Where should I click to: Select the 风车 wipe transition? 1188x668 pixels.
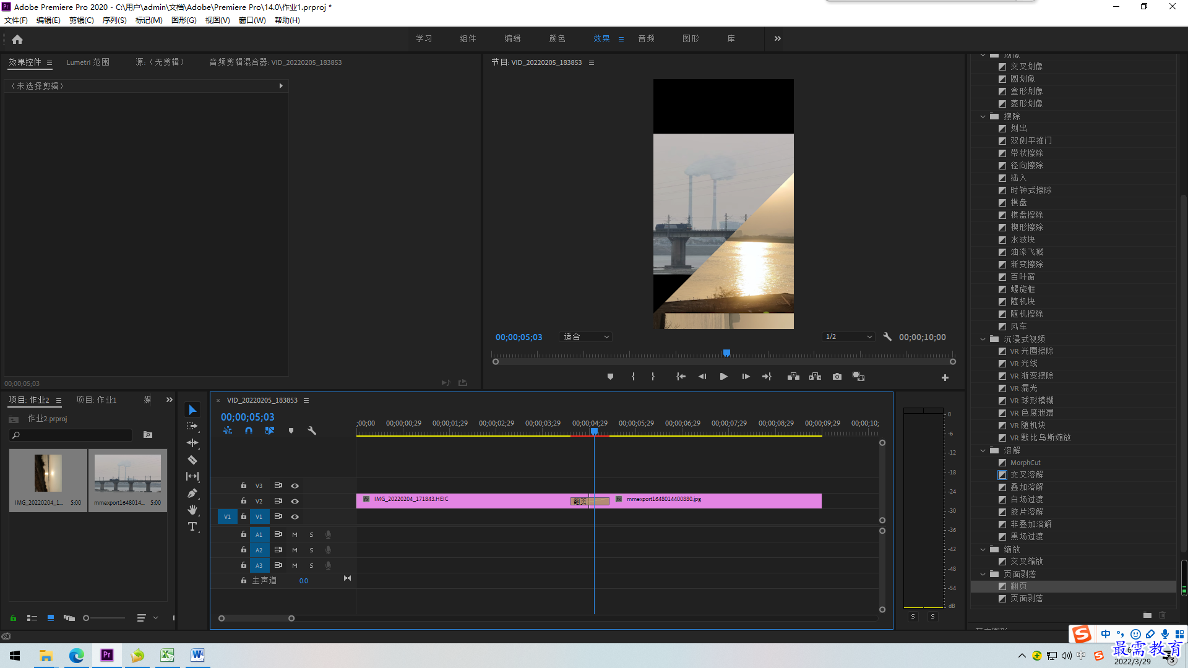pos(1018,327)
